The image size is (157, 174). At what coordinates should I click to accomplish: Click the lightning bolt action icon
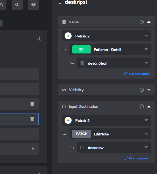tap(32, 149)
